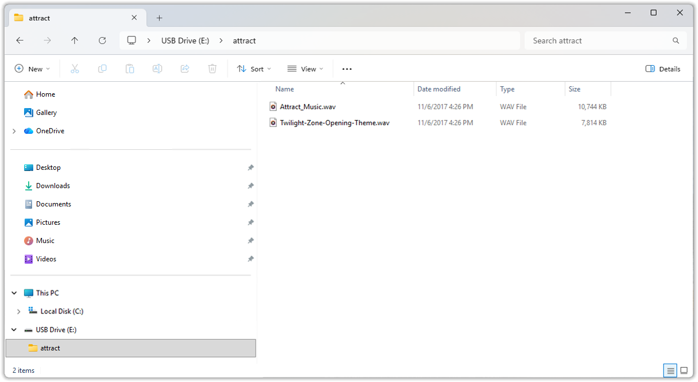Expand the OneDrive tree node
Viewport: 698px width, 382px height.
pyautogui.click(x=14, y=131)
